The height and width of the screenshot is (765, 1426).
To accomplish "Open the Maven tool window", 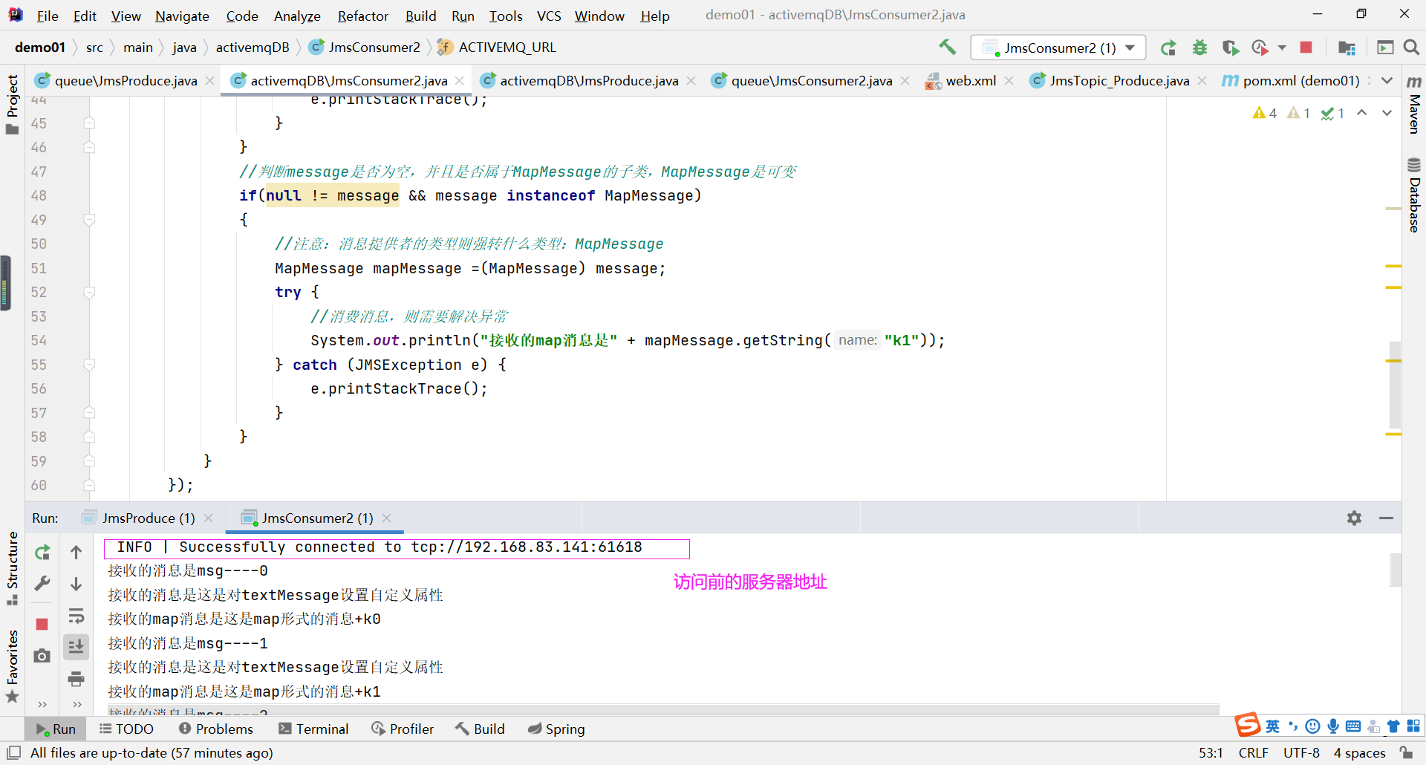I will point(1414,105).
